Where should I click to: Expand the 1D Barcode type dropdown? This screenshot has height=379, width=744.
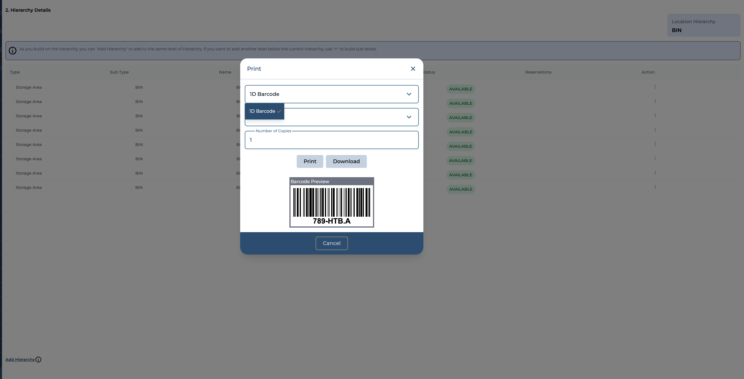tap(331, 94)
